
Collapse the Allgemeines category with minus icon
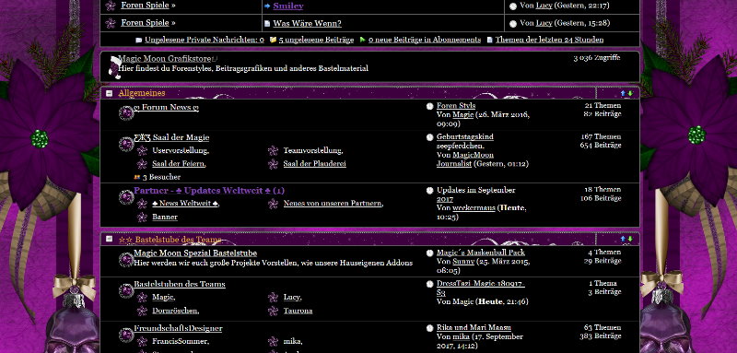click(110, 93)
